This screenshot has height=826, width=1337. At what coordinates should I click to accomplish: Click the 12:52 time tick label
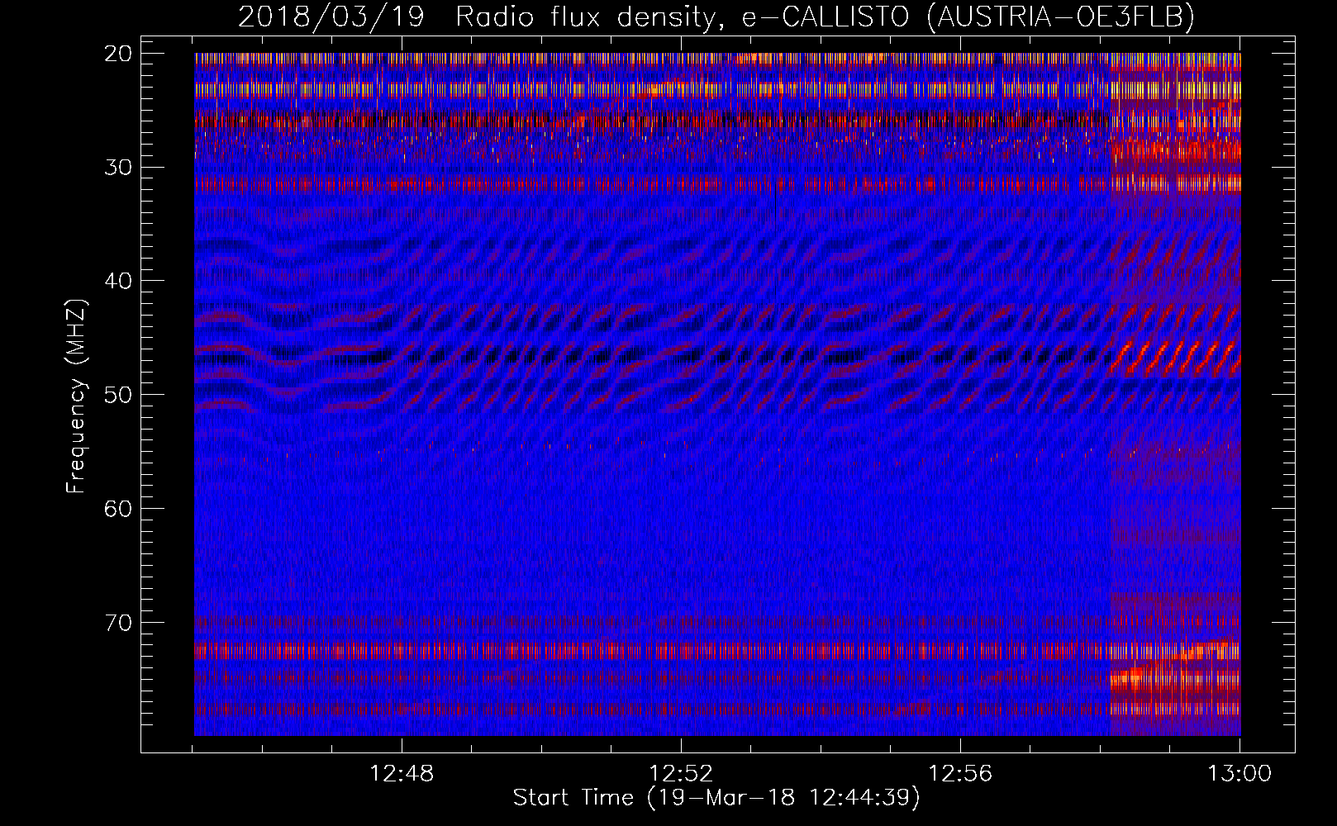point(681,774)
